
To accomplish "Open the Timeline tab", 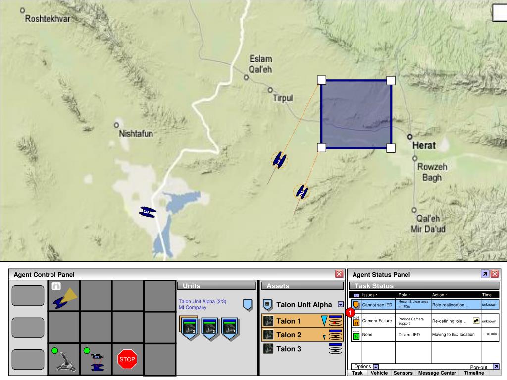I will [x=474, y=373].
